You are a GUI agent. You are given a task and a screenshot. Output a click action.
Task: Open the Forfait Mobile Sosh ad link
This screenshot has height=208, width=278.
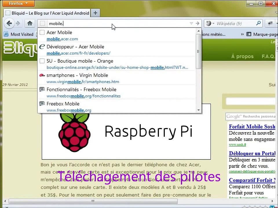click(x=252, y=127)
